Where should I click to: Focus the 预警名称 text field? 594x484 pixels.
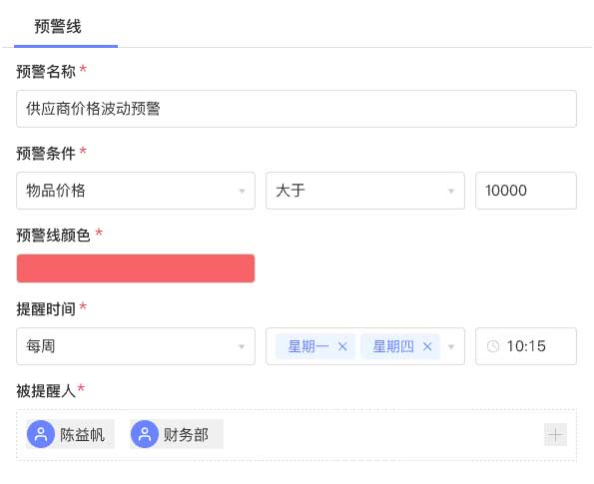coord(297,109)
